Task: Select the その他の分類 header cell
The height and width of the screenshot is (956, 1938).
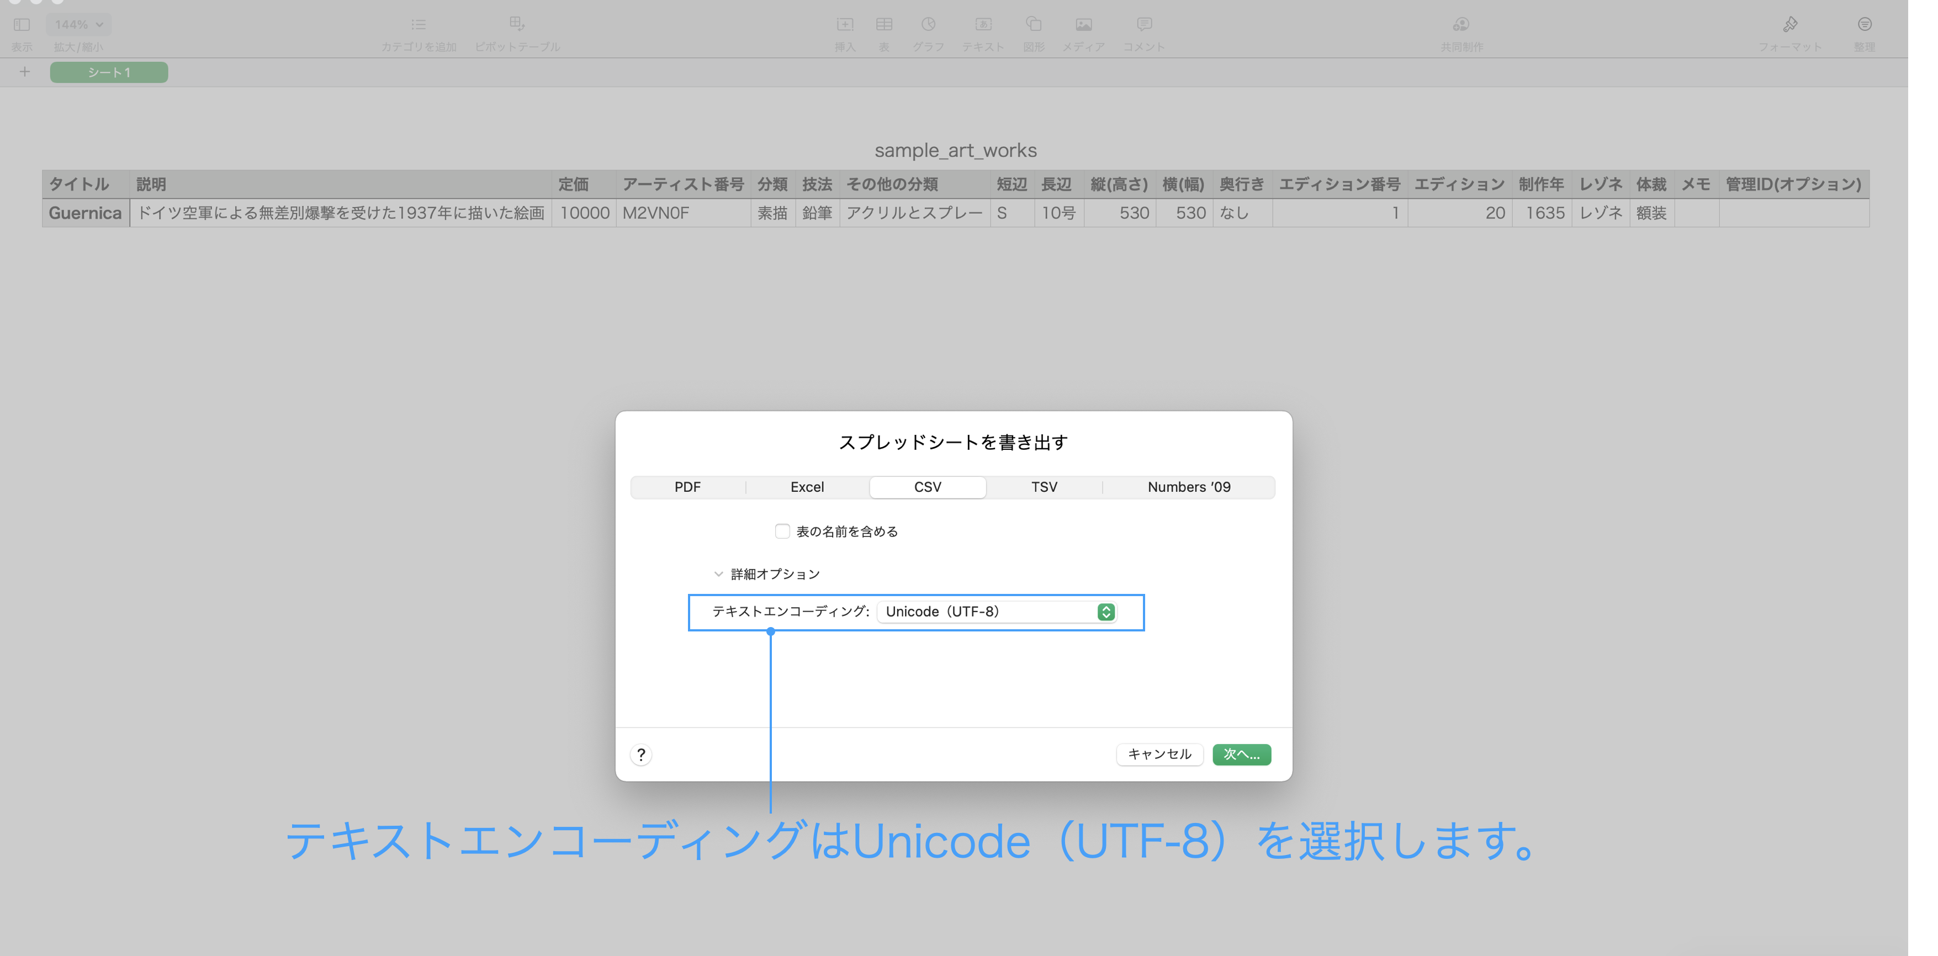Action: coord(915,184)
